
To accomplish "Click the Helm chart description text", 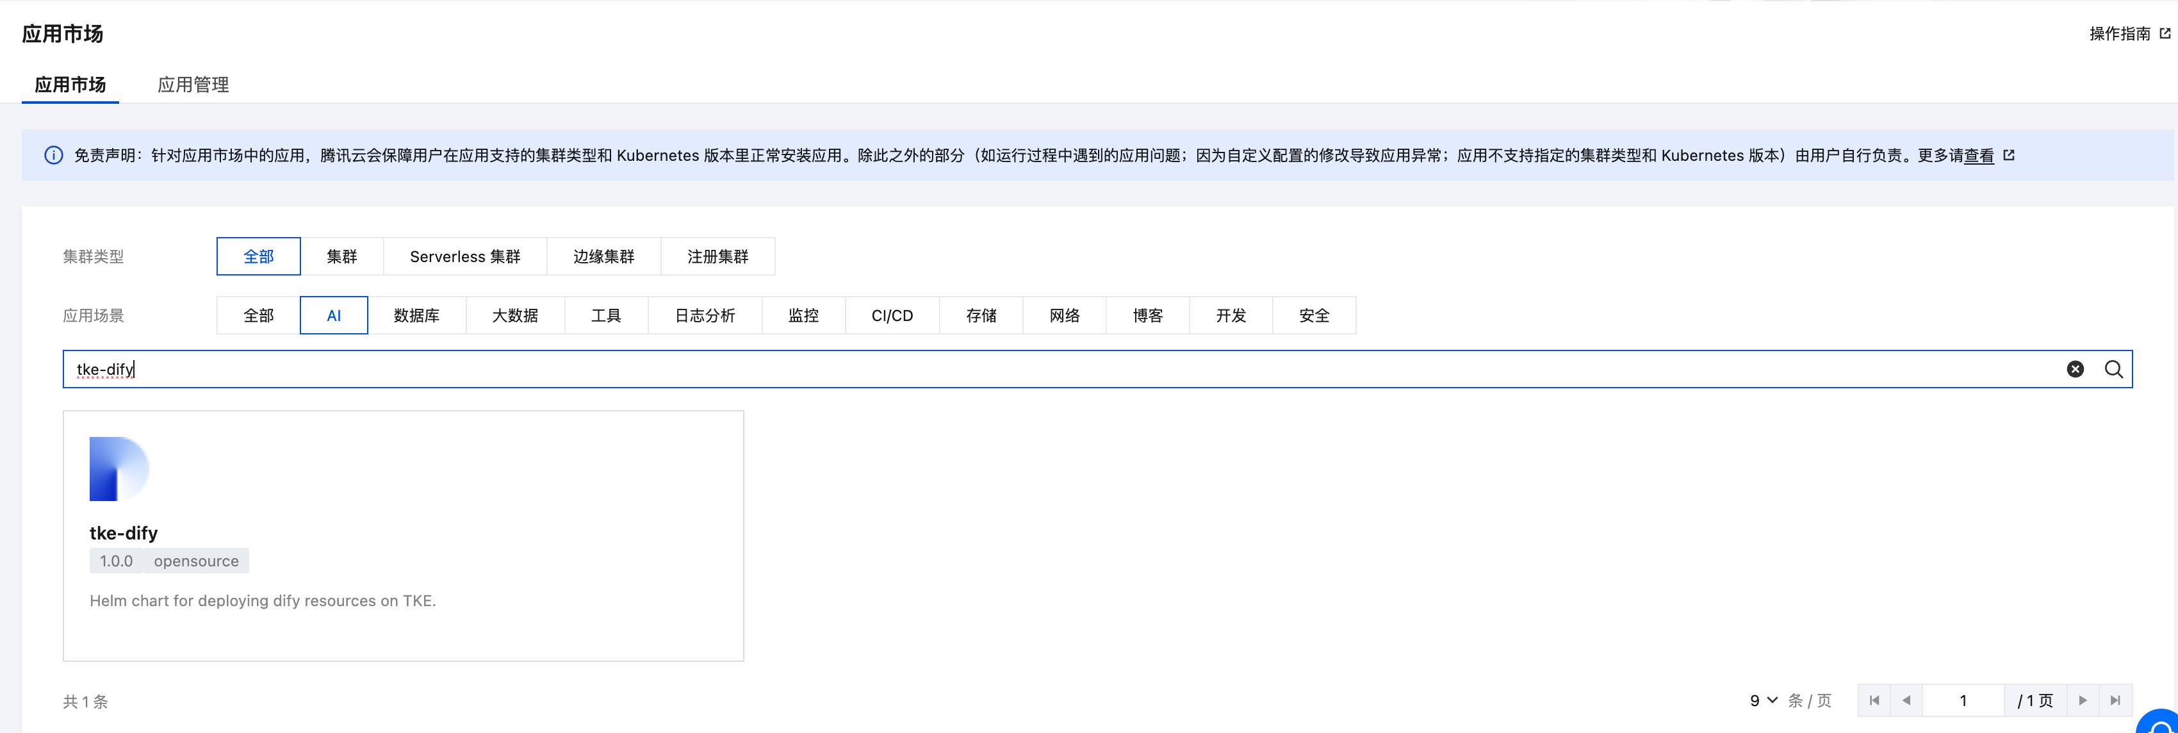I will pyautogui.click(x=263, y=600).
